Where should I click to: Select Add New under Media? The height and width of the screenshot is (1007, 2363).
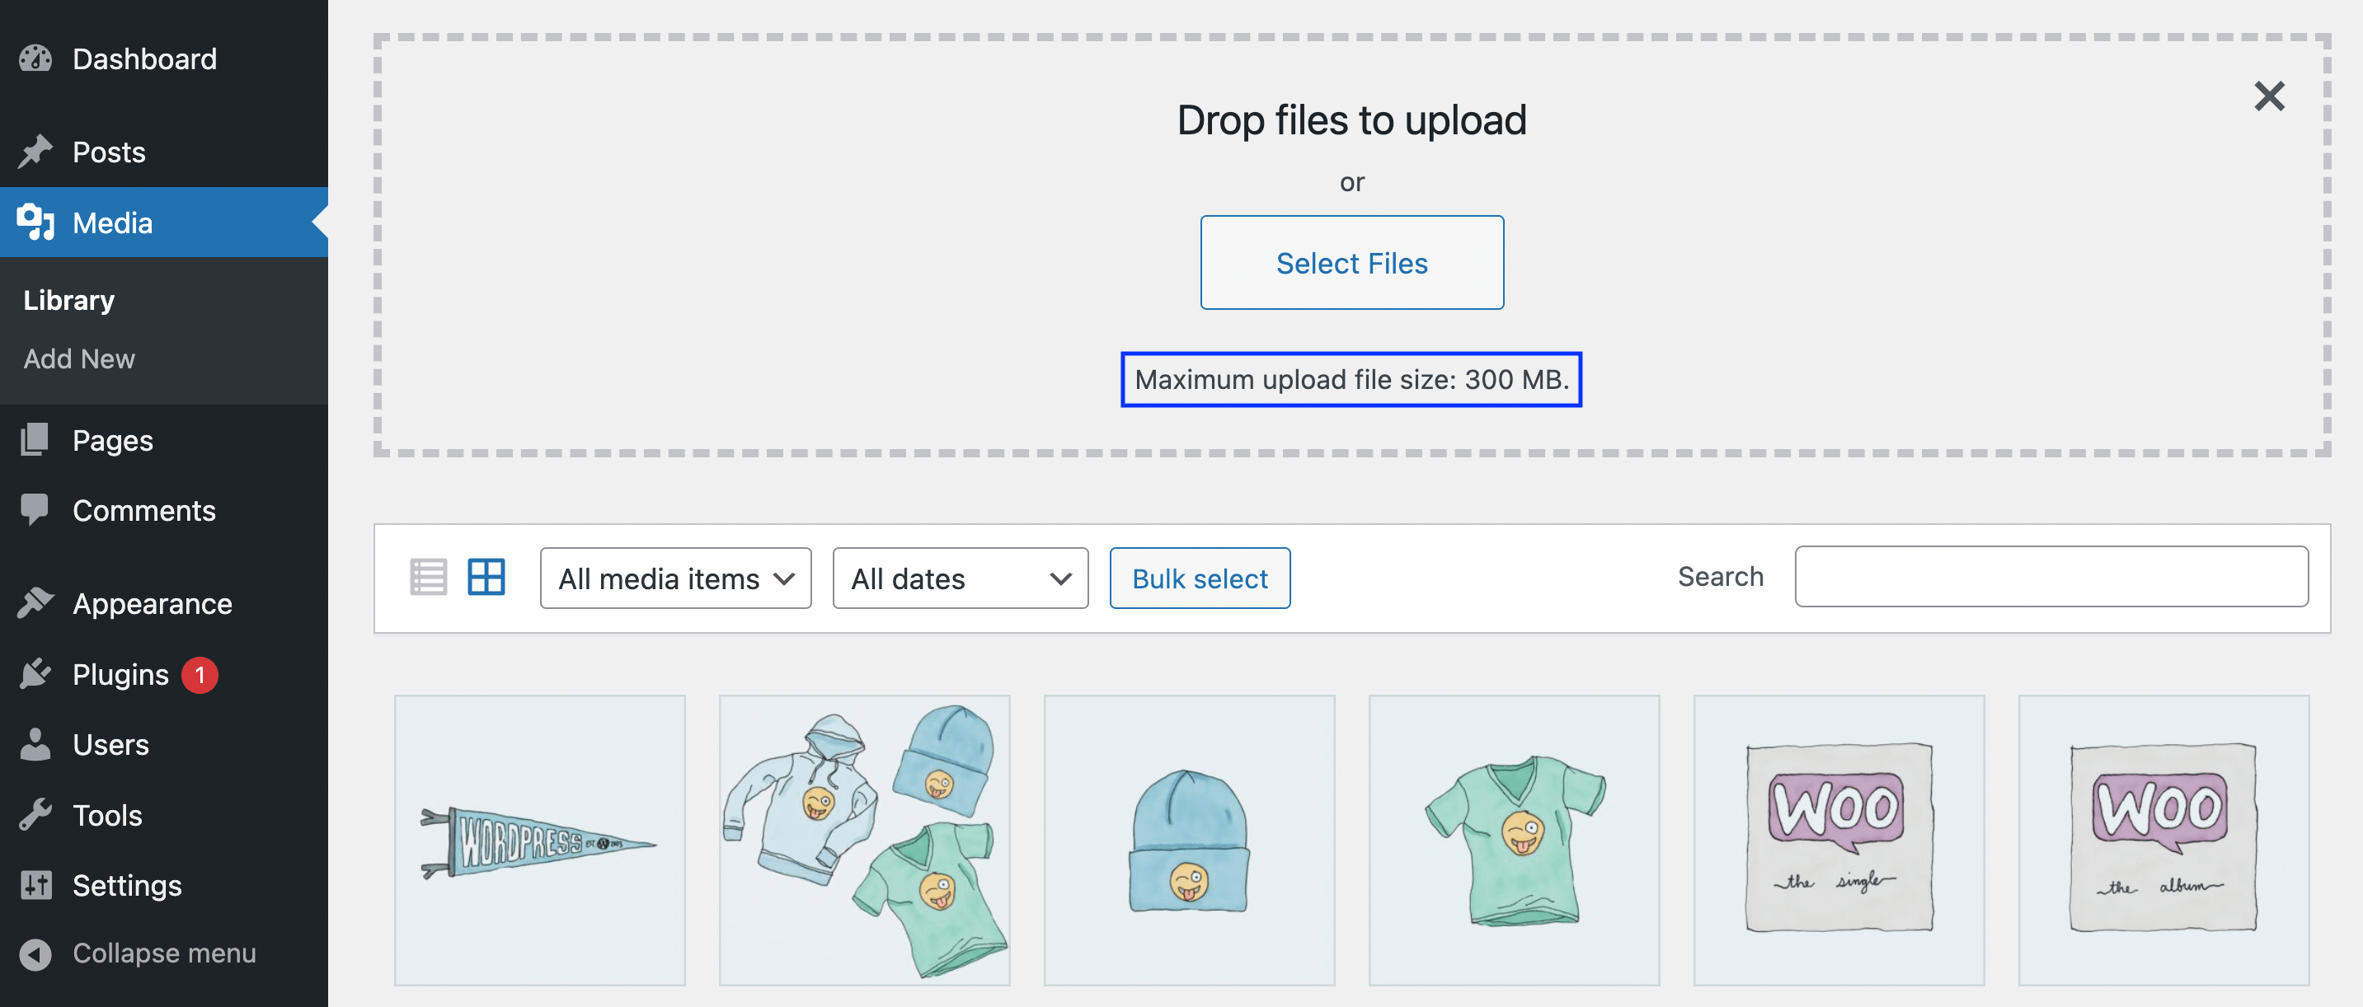click(79, 358)
